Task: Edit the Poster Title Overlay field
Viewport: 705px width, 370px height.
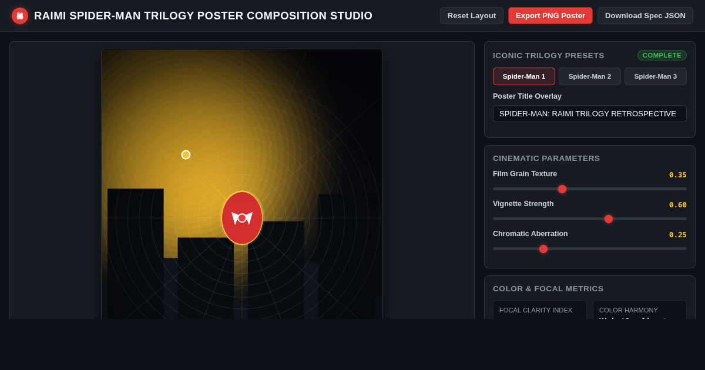Action: coord(590,113)
